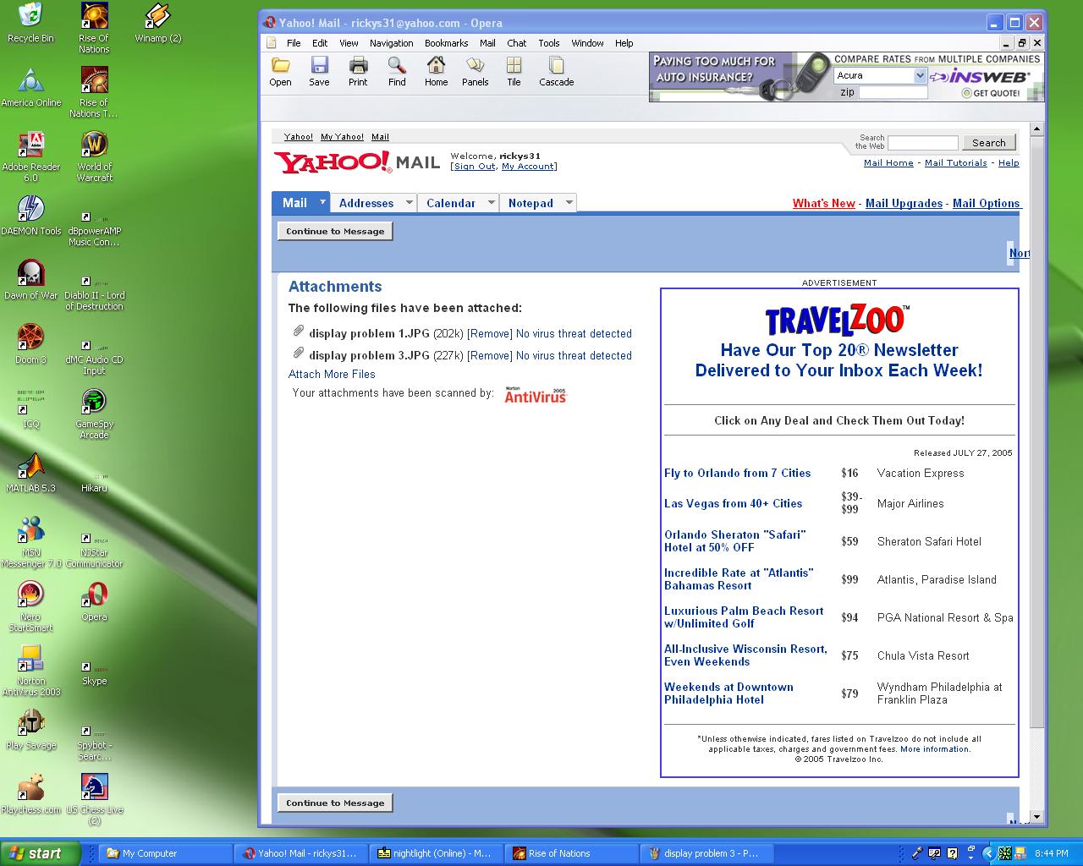Switch to the Notepad tab
1083x866 pixels.
531,203
